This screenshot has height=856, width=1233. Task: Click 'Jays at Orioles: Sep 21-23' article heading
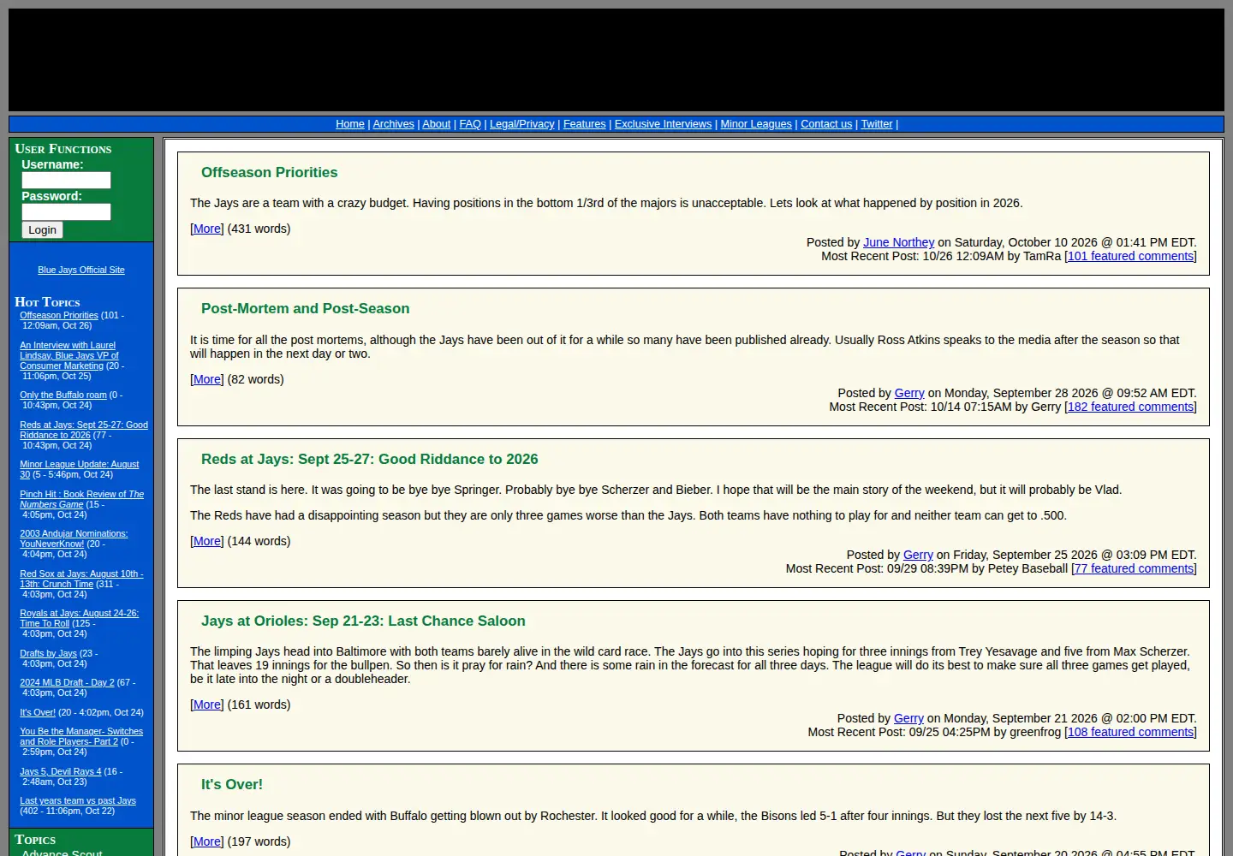363,621
